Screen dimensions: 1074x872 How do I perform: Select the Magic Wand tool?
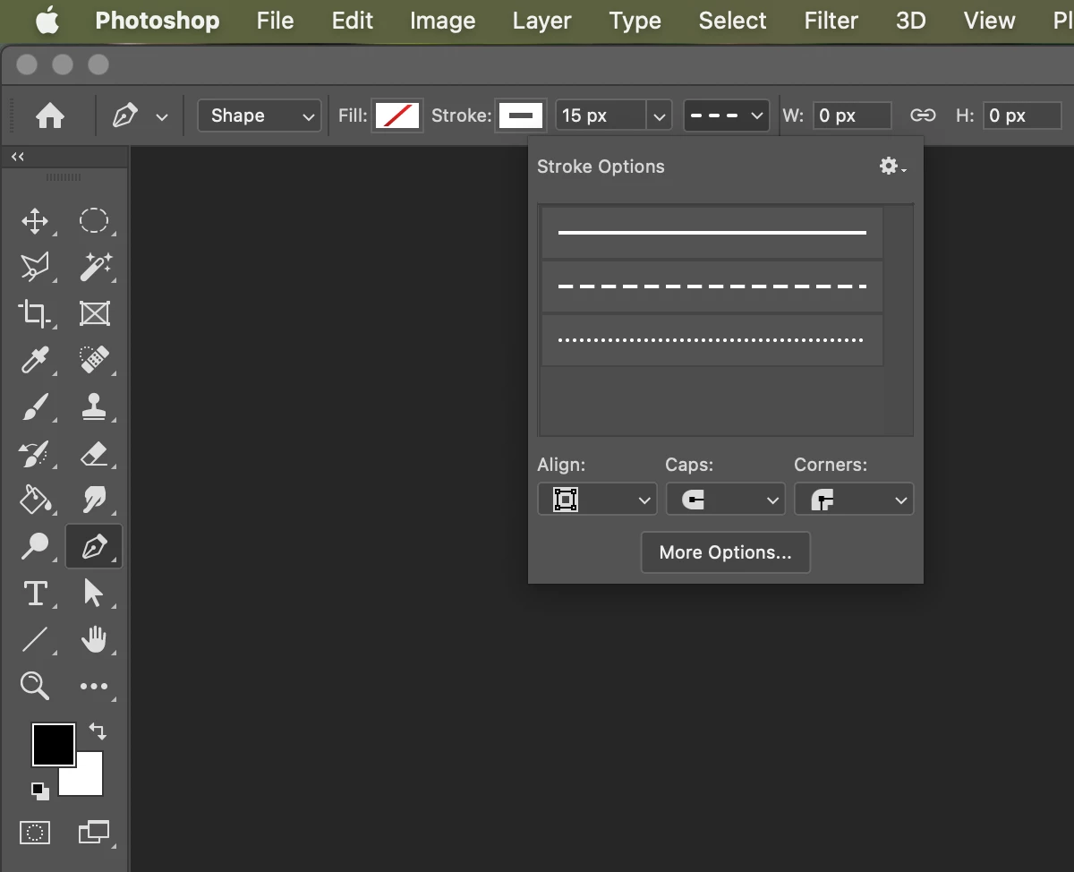tap(94, 267)
